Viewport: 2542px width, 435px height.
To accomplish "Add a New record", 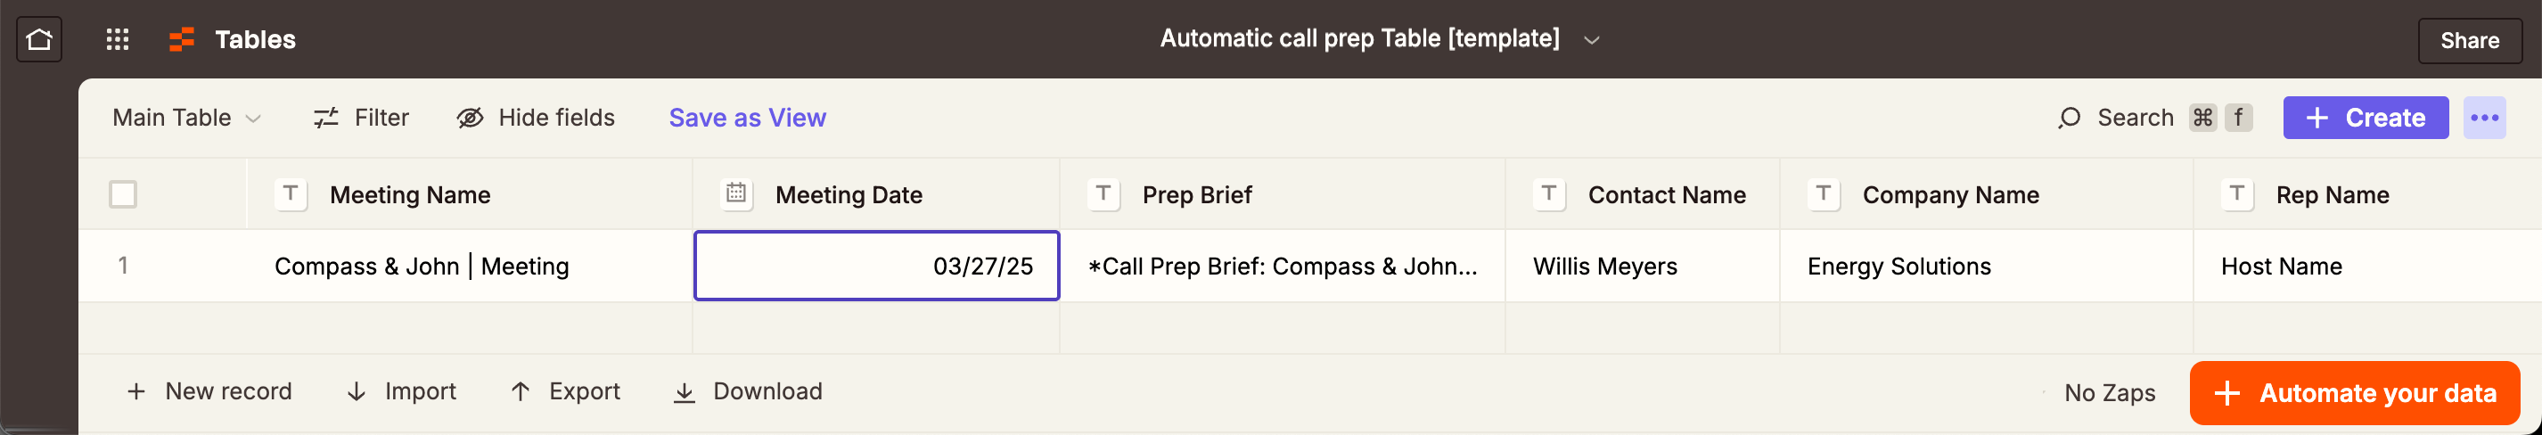I will pyautogui.click(x=209, y=391).
